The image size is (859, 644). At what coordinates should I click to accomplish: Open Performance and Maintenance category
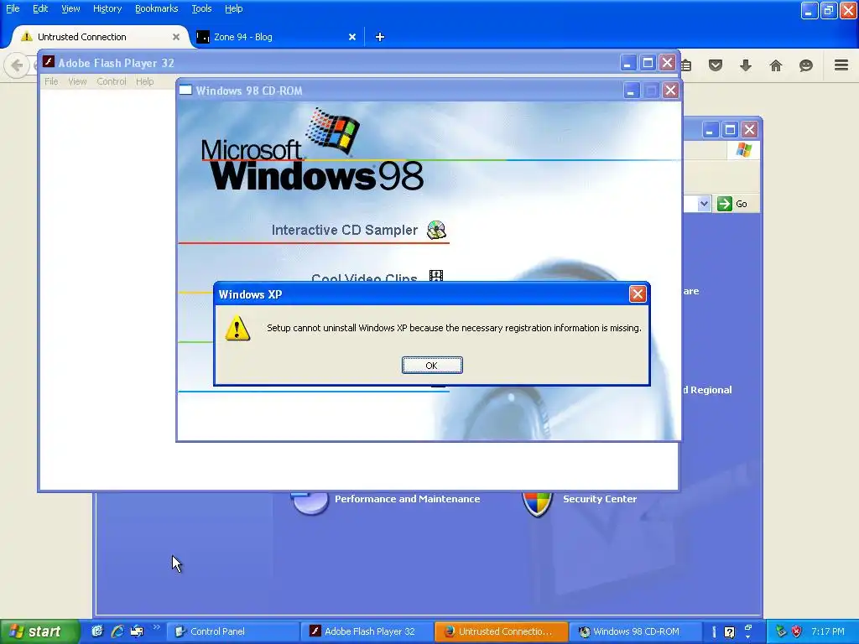(x=407, y=499)
